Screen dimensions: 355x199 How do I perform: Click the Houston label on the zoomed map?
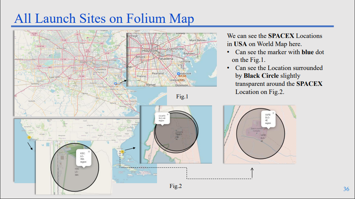pos(150,50)
